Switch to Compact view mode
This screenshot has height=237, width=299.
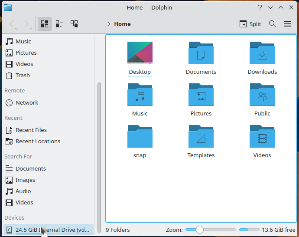pos(59,24)
